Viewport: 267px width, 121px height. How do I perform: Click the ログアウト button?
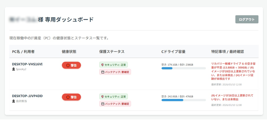[247, 19]
